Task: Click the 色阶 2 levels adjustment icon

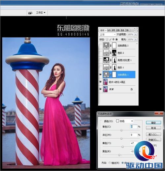Action: pos(106,53)
